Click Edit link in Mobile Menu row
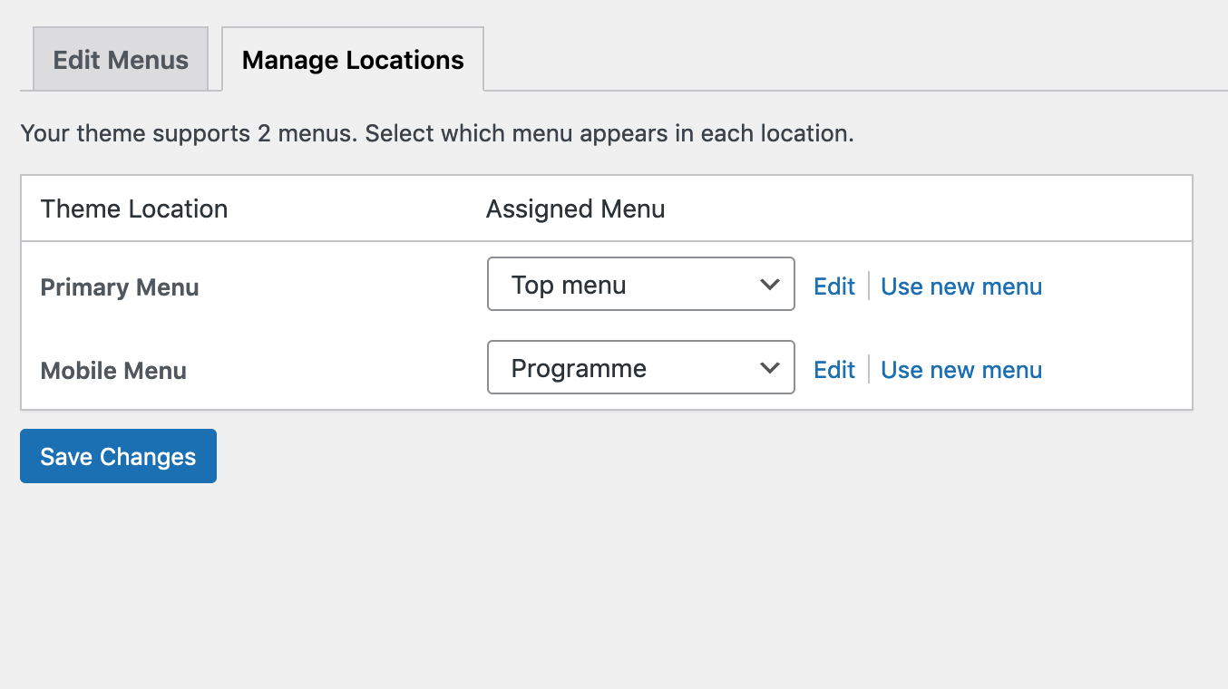This screenshot has height=689, width=1228. pyautogui.click(x=833, y=370)
